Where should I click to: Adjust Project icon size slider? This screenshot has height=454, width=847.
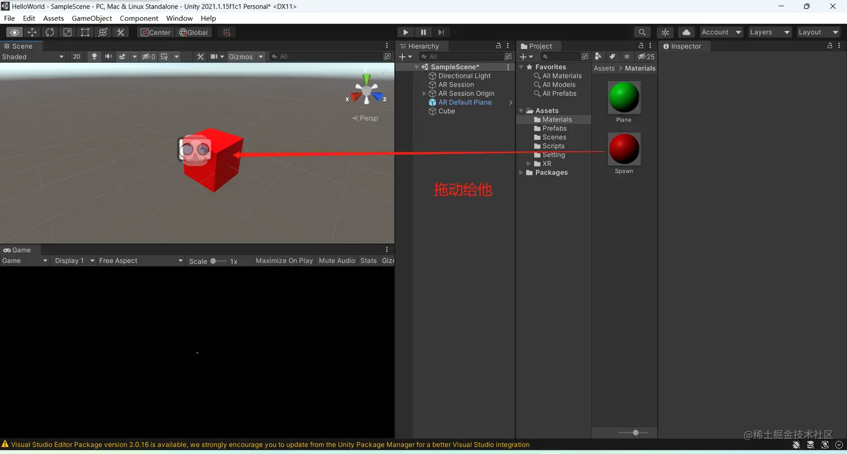(x=634, y=433)
